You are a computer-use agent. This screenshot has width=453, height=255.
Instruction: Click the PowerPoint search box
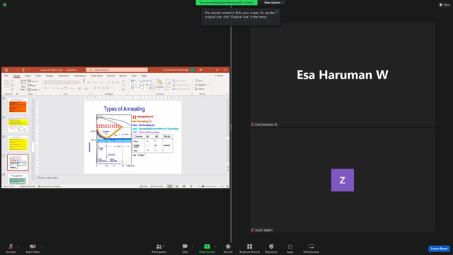click(x=117, y=69)
